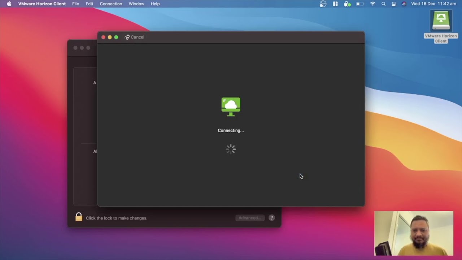Viewport: 462px width, 260px height.
Task: Click the lock icon in the preferences window
Action: (x=79, y=217)
